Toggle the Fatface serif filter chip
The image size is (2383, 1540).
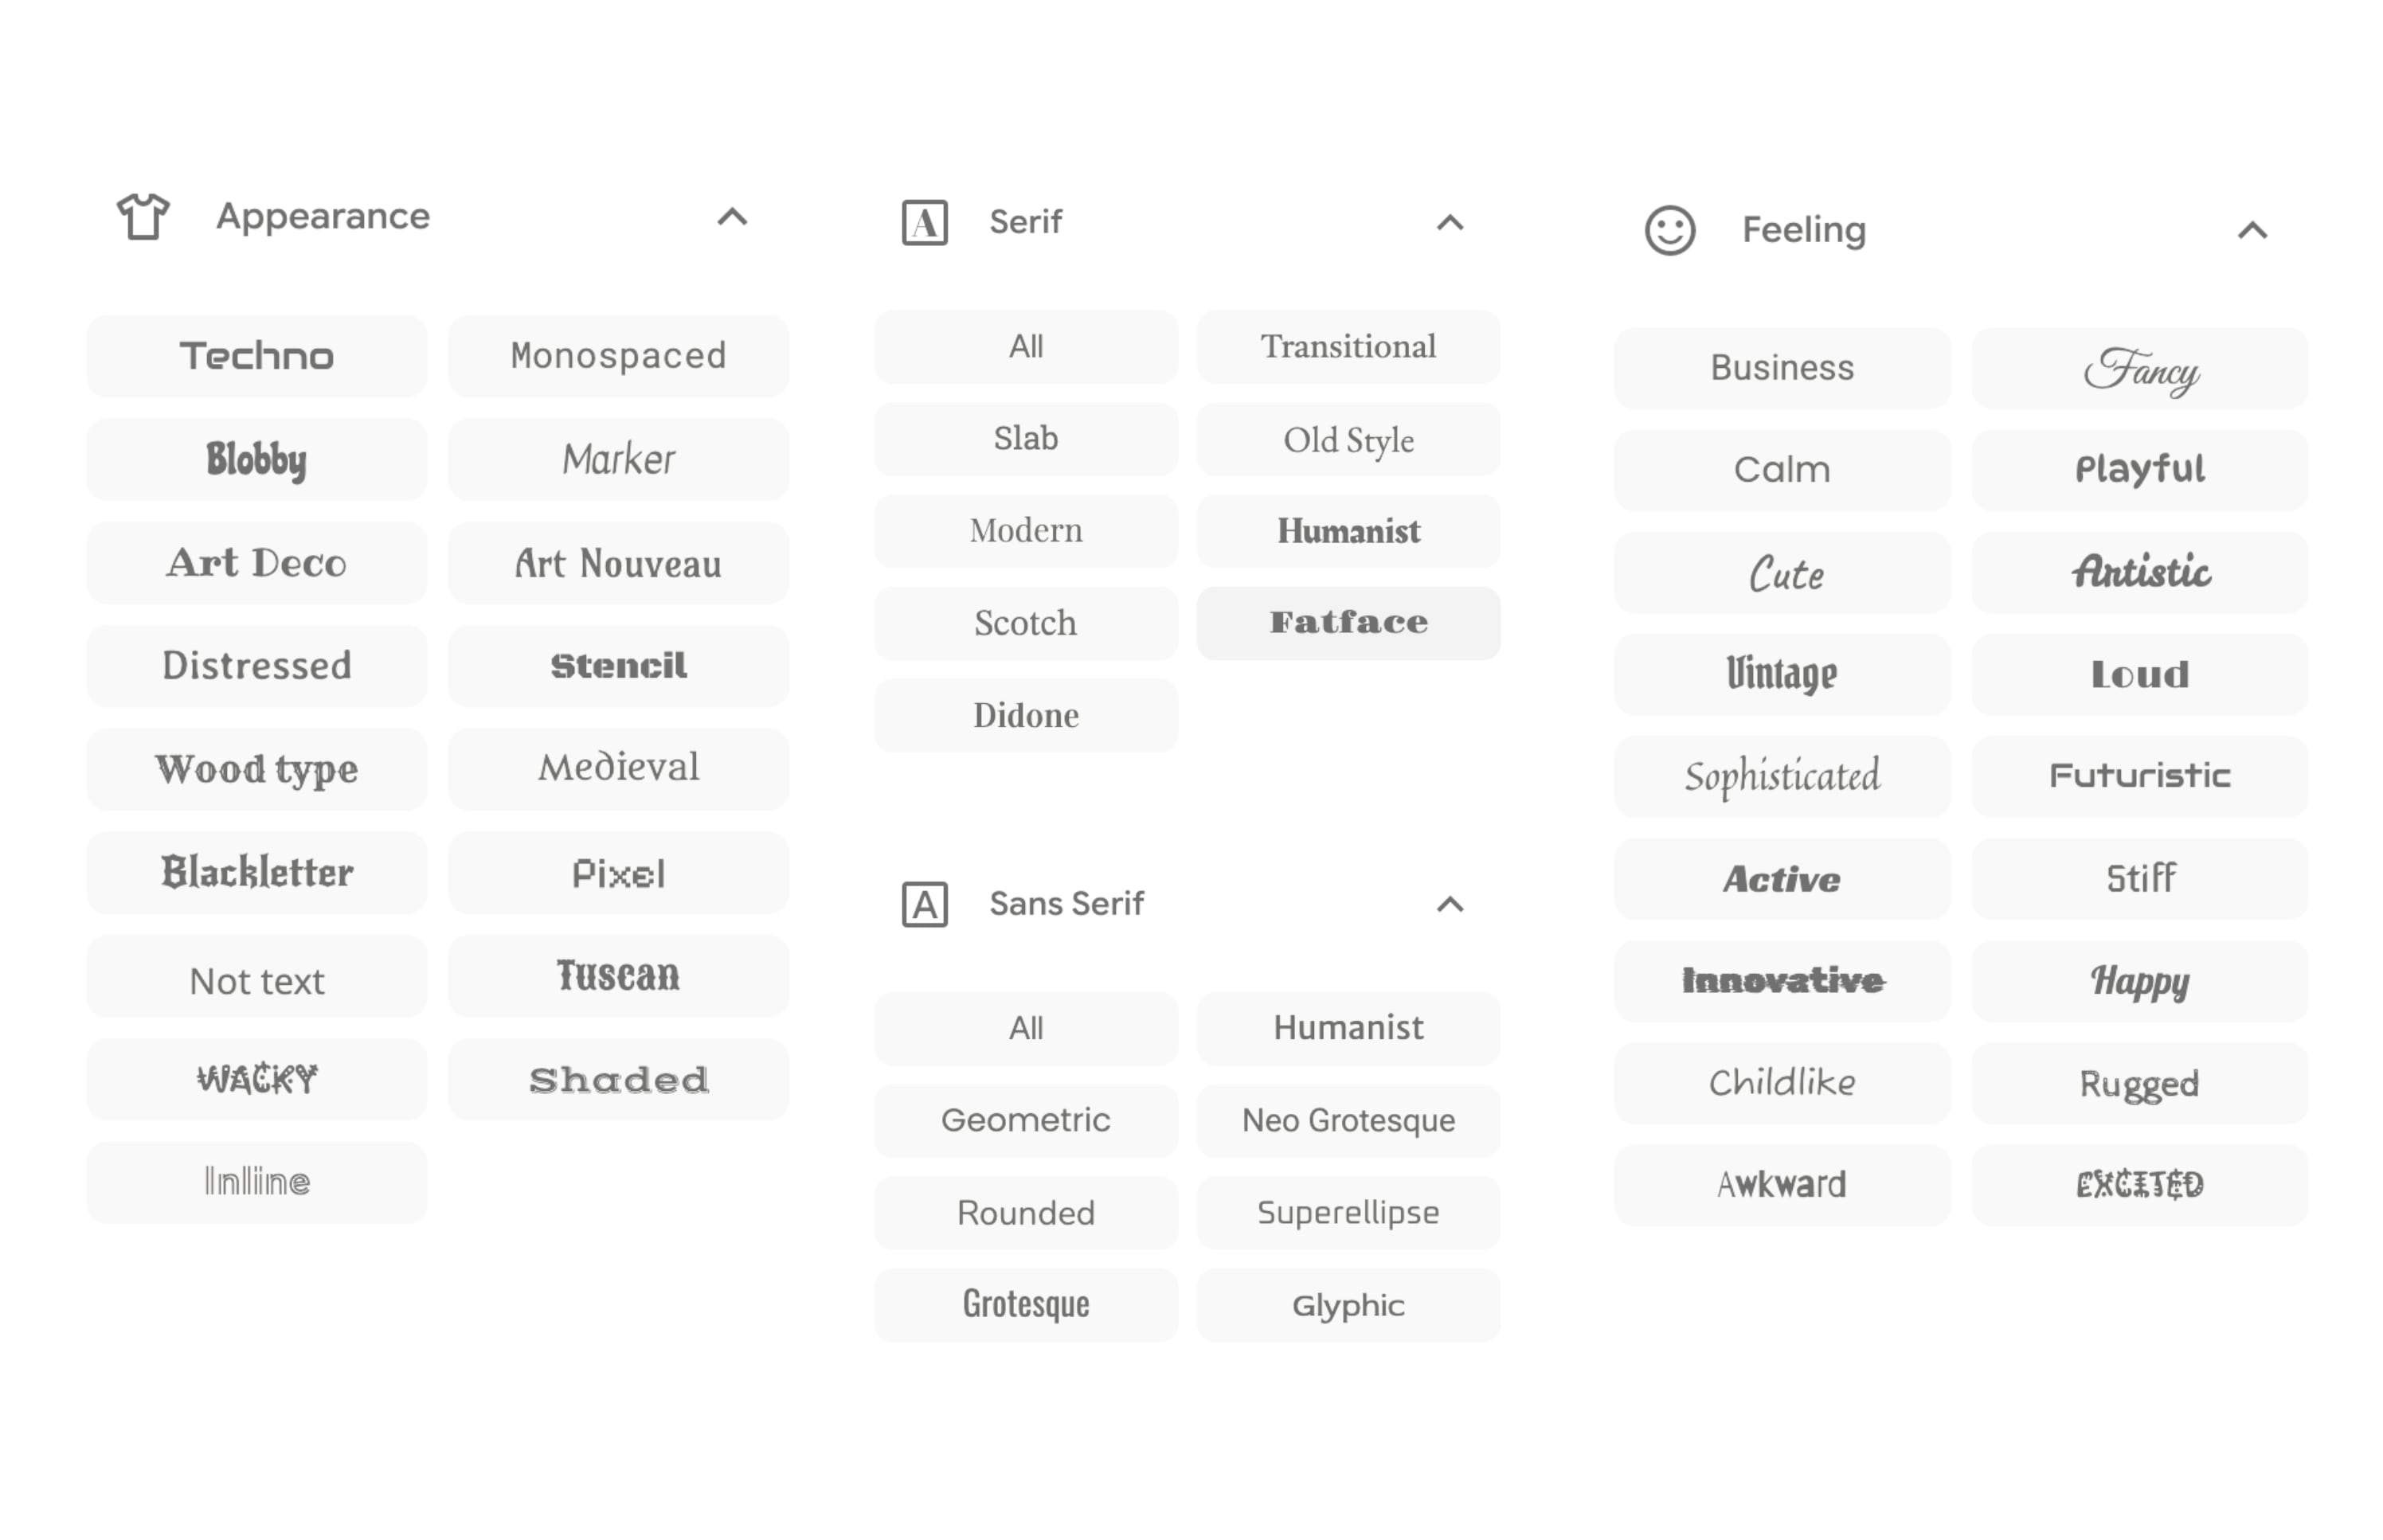1348,622
